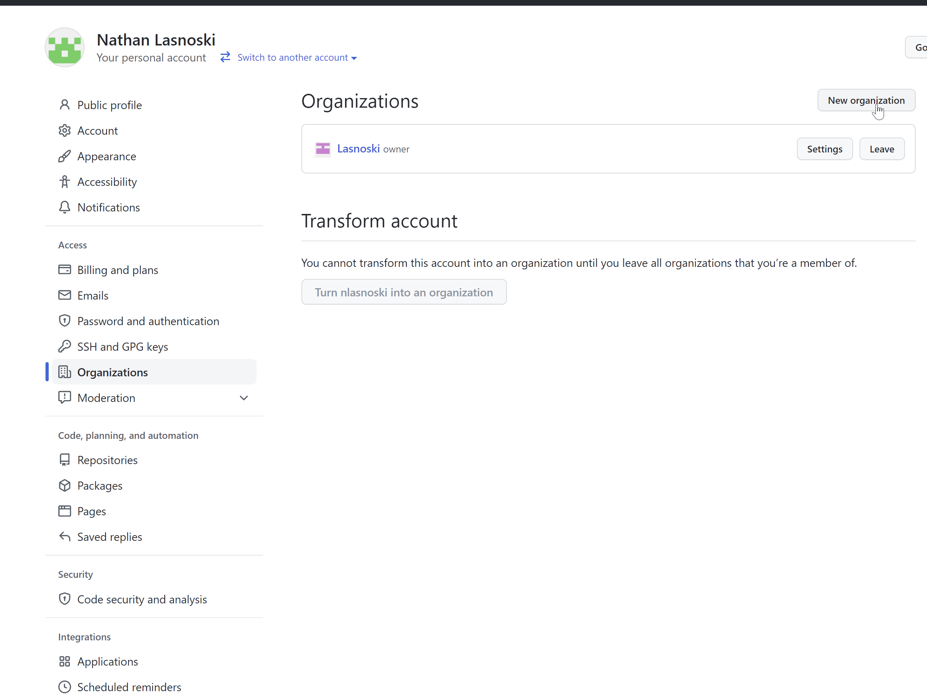Go to Password and authentication
The image size is (927, 694).
[x=148, y=321]
